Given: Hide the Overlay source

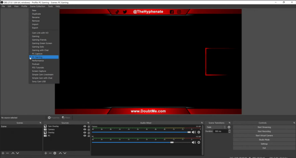Looking at the screenshot, I should (85, 133).
